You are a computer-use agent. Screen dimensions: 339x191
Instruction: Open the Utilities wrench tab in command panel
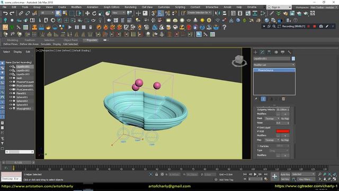click(289, 52)
